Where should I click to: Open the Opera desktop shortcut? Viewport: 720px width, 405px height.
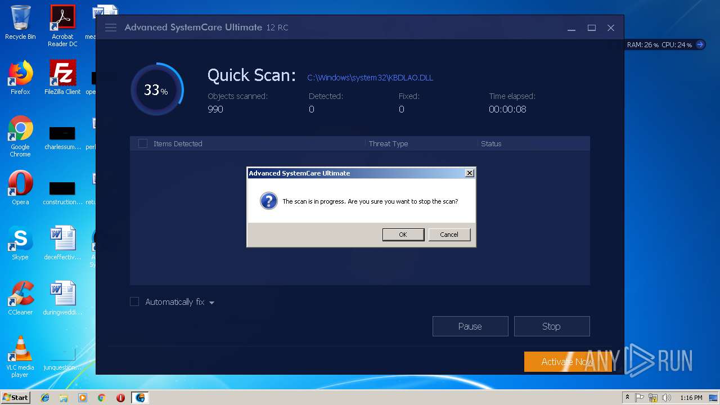click(x=20, y=188)
